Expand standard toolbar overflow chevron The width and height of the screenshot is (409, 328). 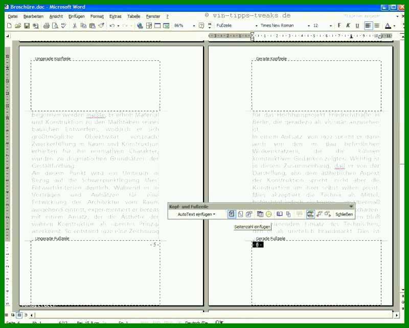[x=210, y=26]
